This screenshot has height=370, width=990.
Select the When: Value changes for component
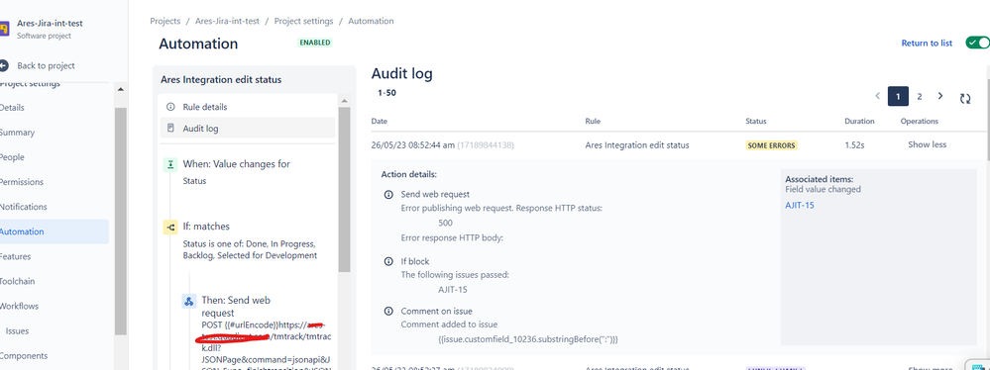click(237, 164)
